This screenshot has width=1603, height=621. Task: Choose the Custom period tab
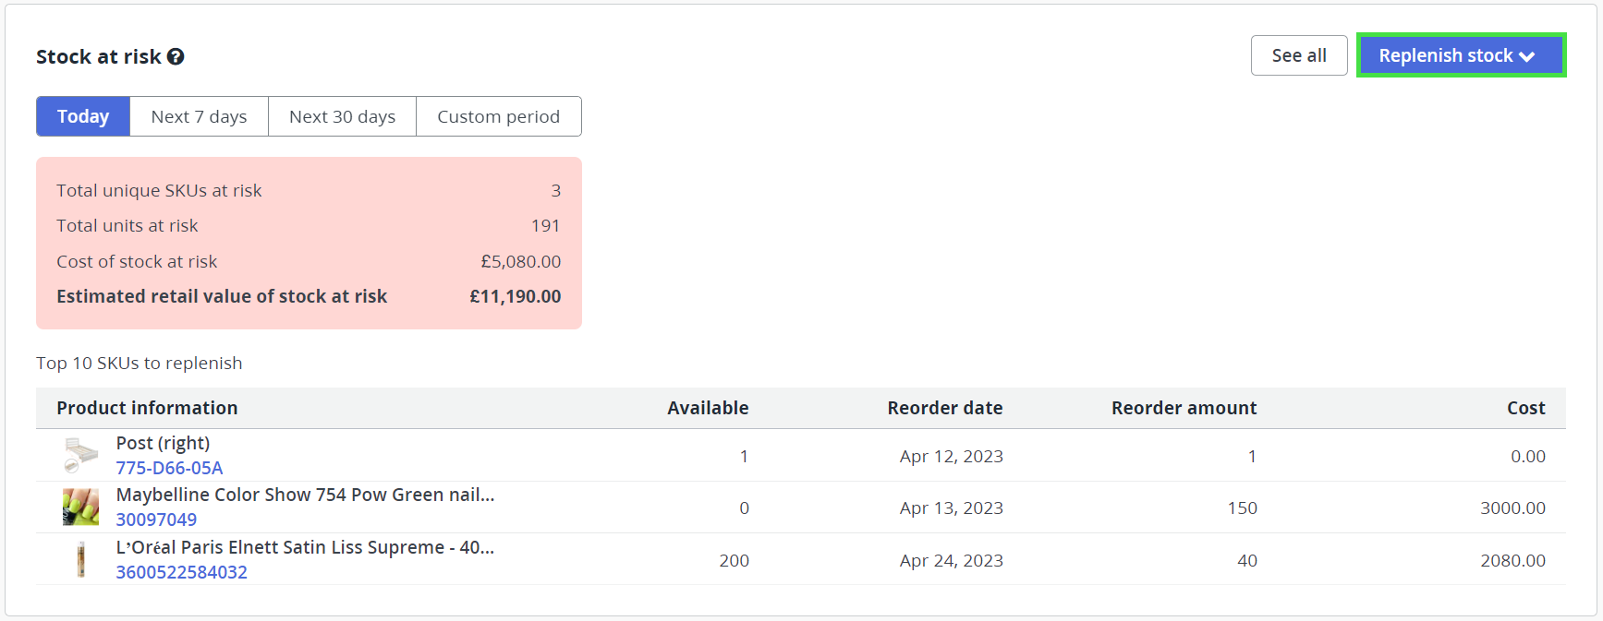pyautogui.click(x=499, y=116)
